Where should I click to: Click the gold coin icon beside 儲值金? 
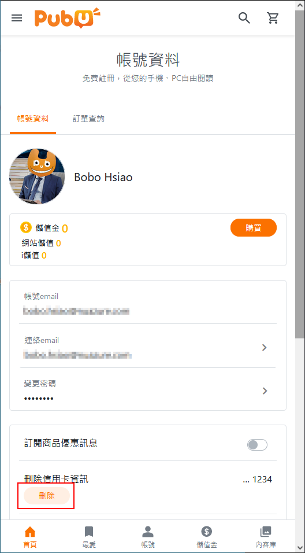pos(26,227)
